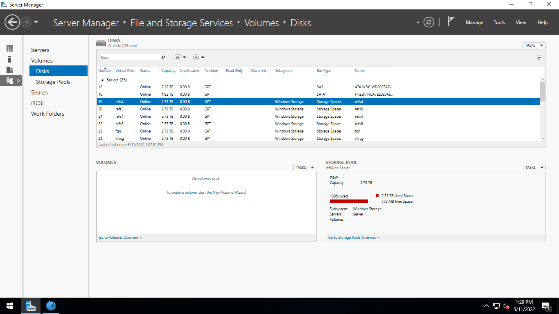559x314 pixels.
Task: Click the filter search magnifier icon
Action: pos(163,58)
